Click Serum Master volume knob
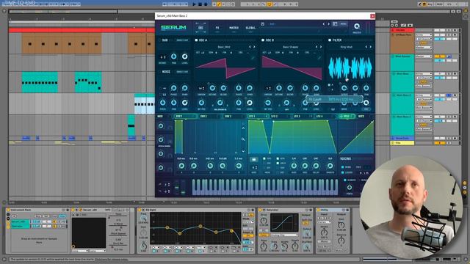This screenshot has width=470, height=264. [357, 26]
